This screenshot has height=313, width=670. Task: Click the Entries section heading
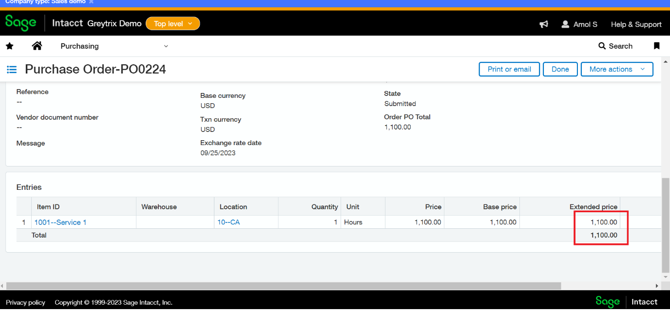click(x=29, y=187)
